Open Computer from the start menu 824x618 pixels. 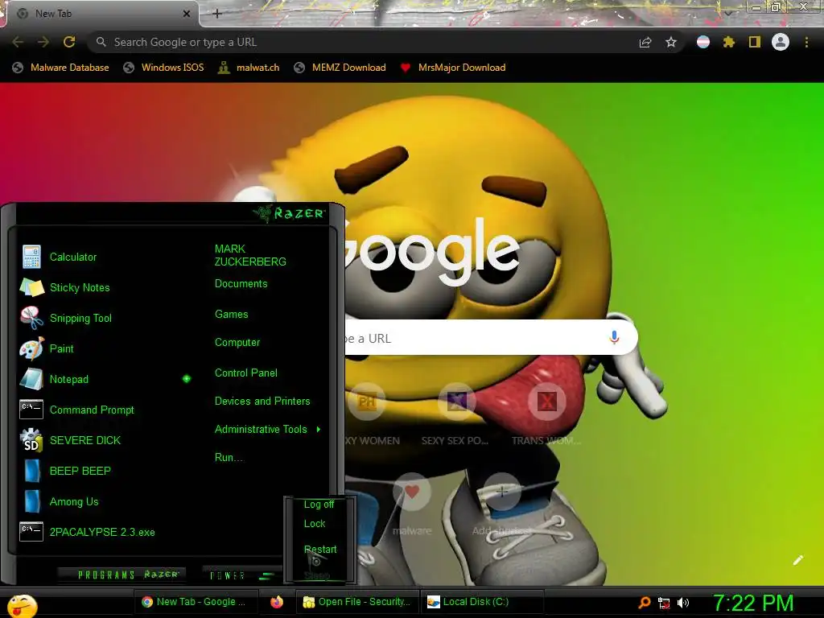click(237, 343)
